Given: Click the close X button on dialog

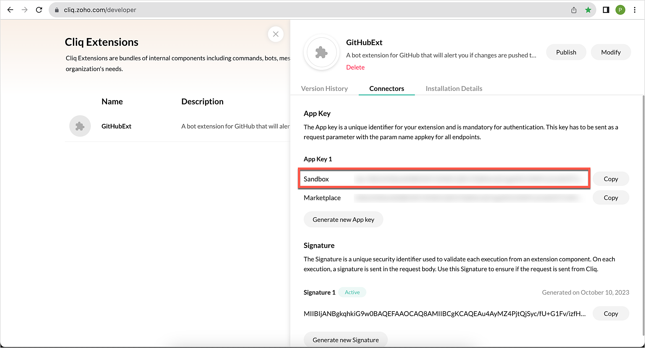Looking at the screenshot, I should [x=276, y=34].
